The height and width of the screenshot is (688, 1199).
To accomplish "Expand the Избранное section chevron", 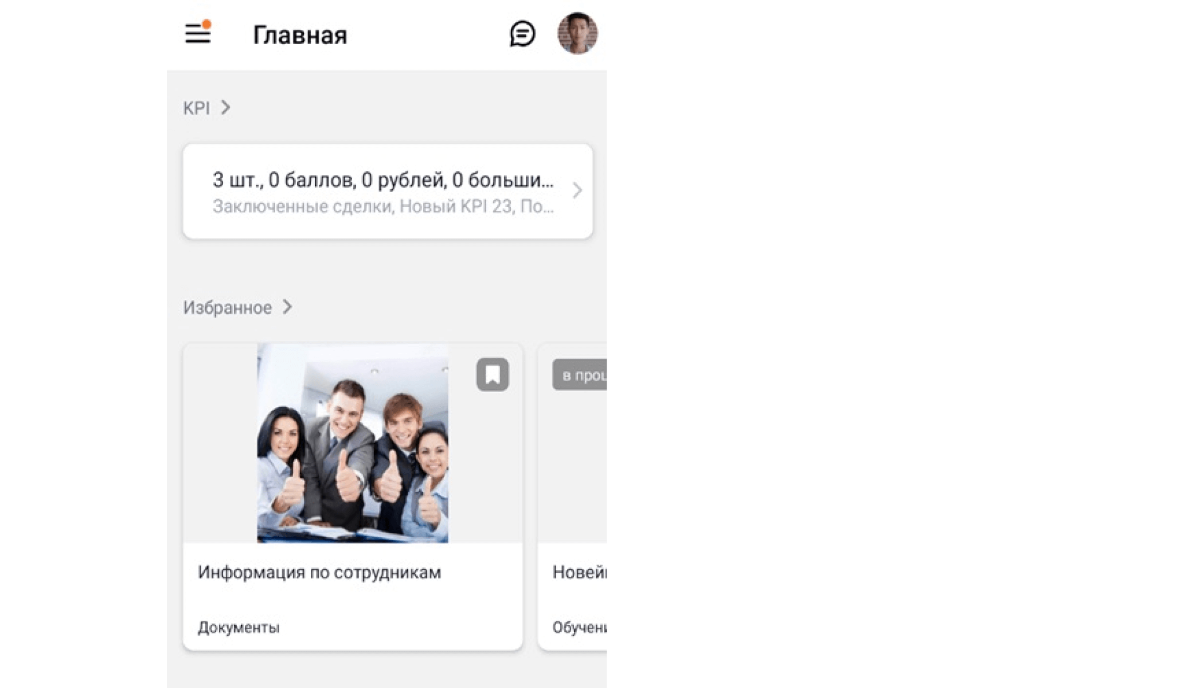I will pos(287,307).
